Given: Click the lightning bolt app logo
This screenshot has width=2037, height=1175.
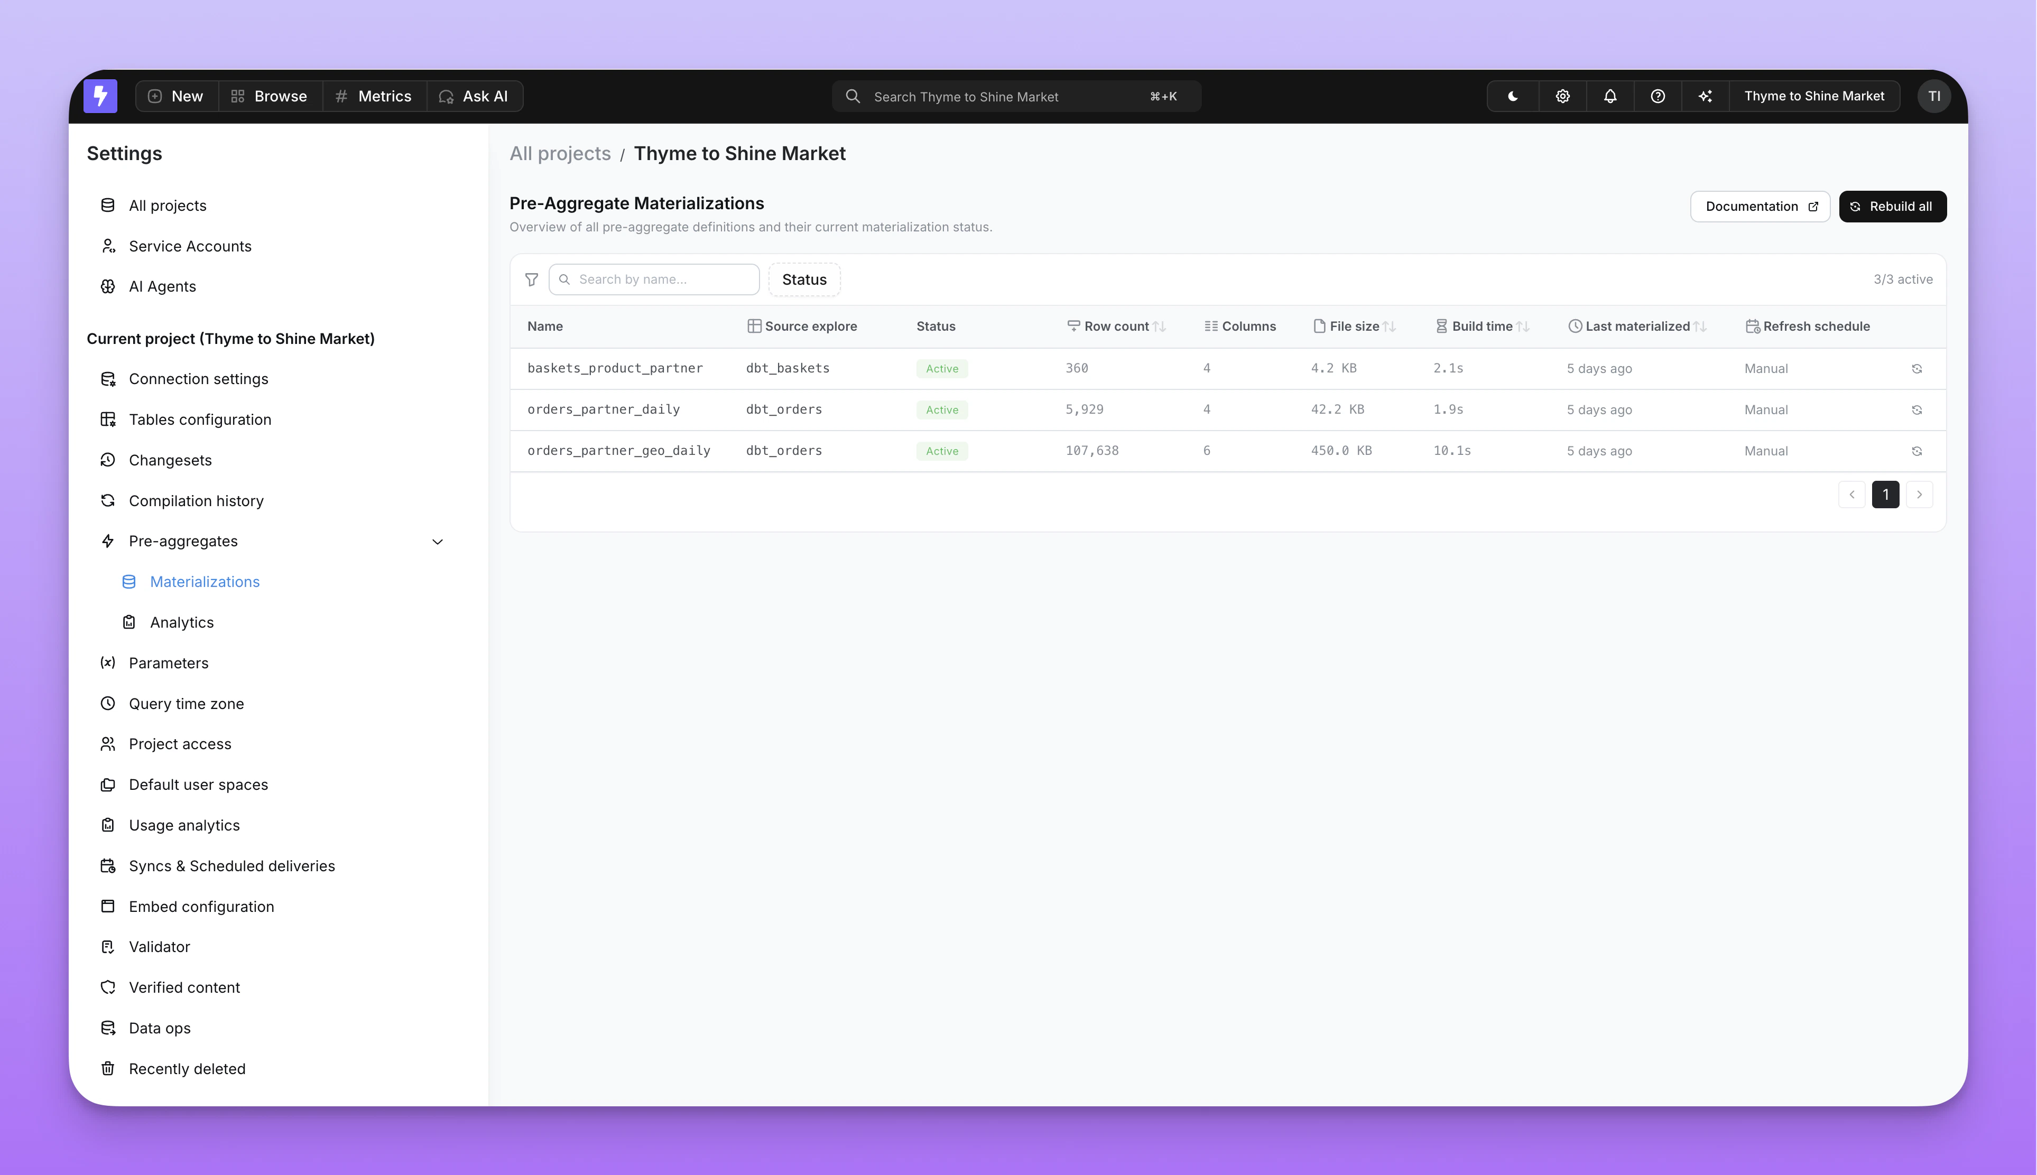Looking at the screenshot, I should point(100,96).
